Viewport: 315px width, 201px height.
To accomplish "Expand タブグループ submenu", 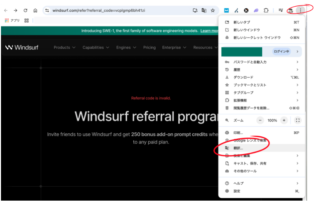I will coord(262,92).
